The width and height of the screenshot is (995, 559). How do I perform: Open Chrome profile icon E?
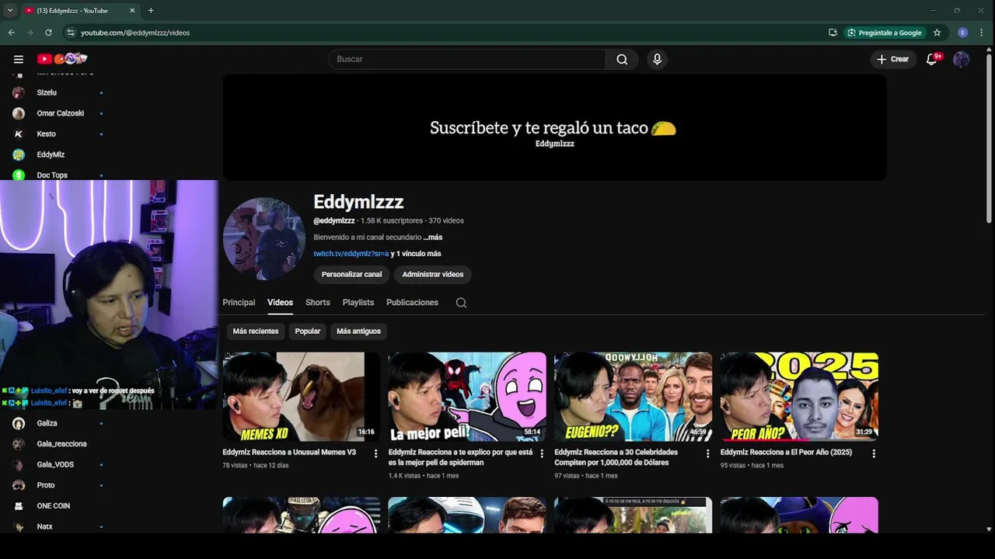pos(963,33)
